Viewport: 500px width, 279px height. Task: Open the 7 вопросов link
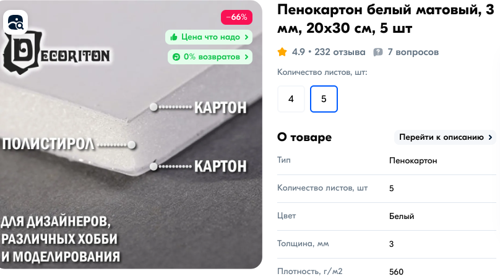pyautogui.click(x=413, y=53)
